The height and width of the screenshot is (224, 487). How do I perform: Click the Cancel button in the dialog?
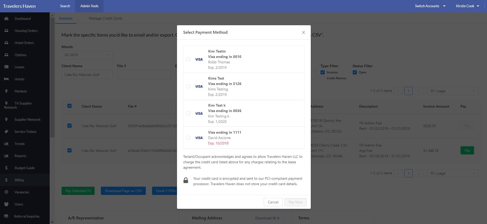[x=273, y=202]
